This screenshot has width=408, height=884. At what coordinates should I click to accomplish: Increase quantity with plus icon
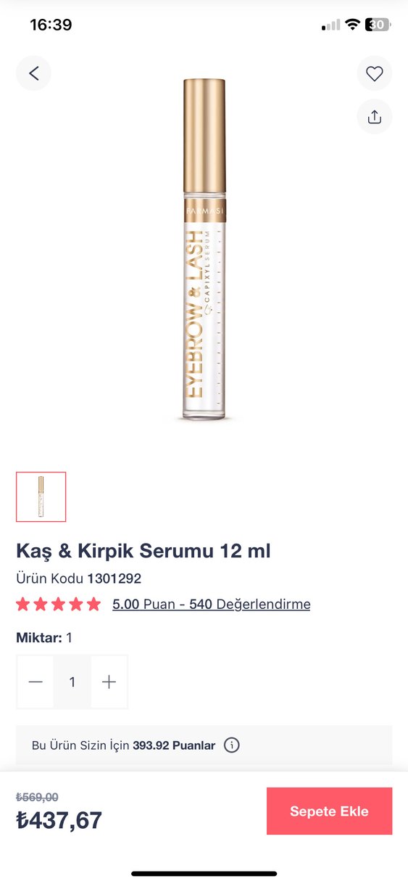[109, 682]
